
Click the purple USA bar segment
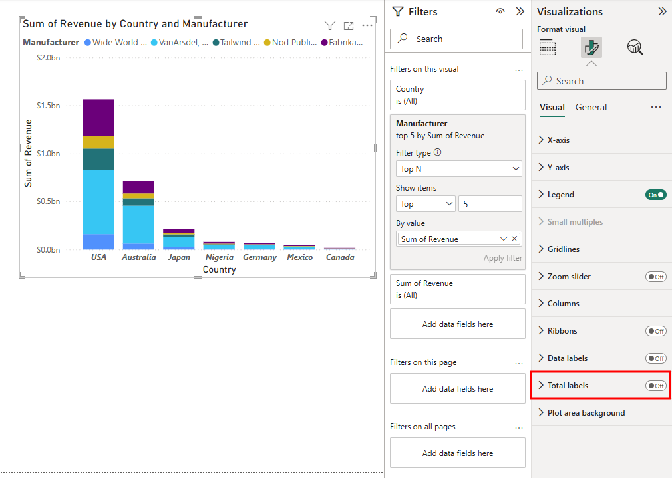pyautogui.click(x=98, y=117)
